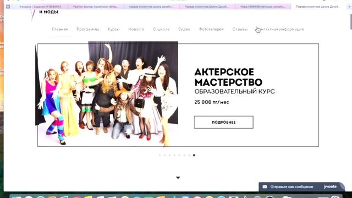
Task: Visit the О школе page
Action: coord(161,29)
